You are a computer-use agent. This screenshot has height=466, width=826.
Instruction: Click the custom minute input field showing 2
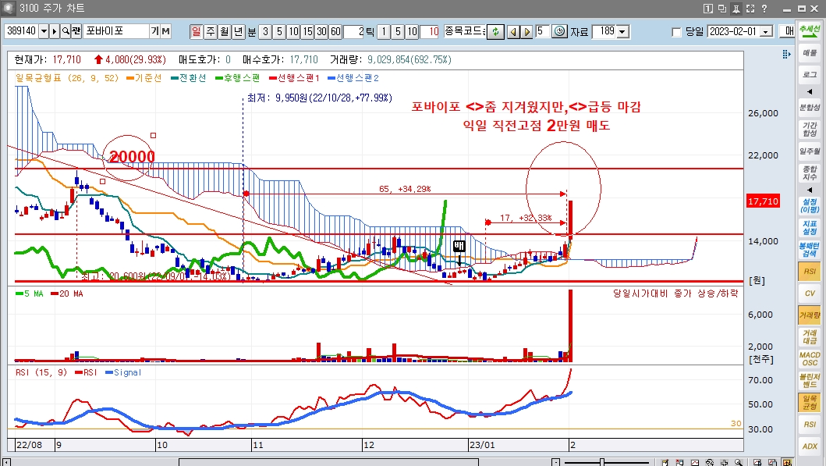click(354, 32)
